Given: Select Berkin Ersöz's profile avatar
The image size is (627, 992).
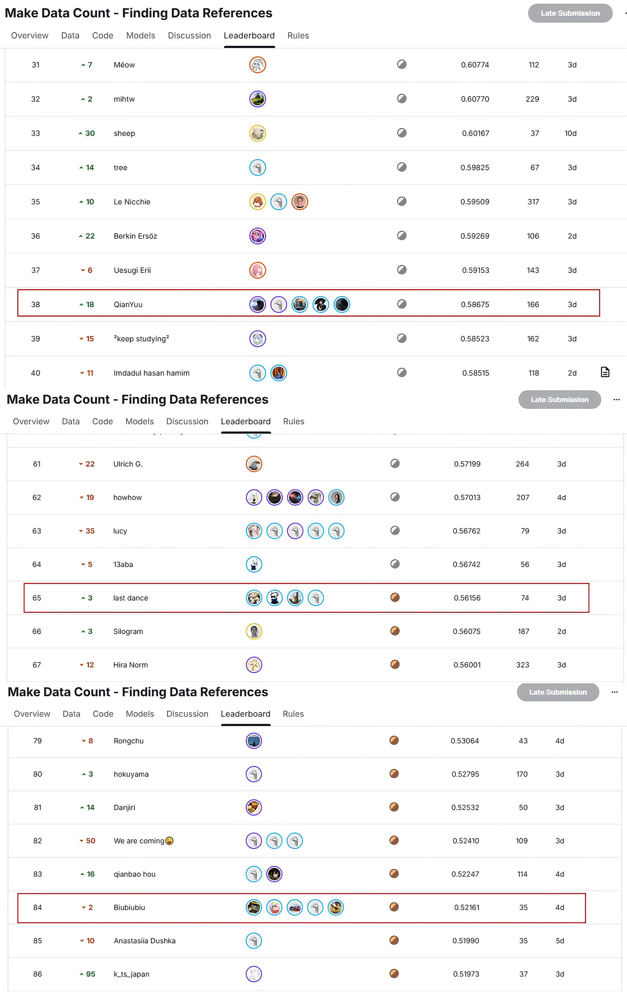Looking at the screenshot, I should point(257,236).
